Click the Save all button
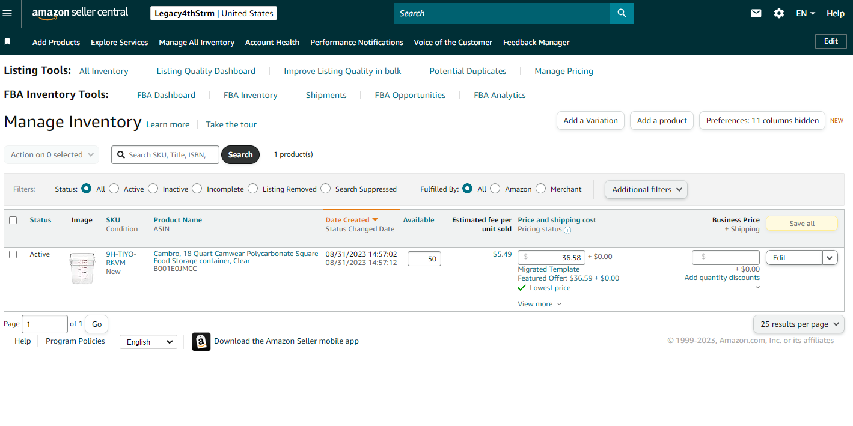The height and width of the screenshot is (426, 853). 802,224
